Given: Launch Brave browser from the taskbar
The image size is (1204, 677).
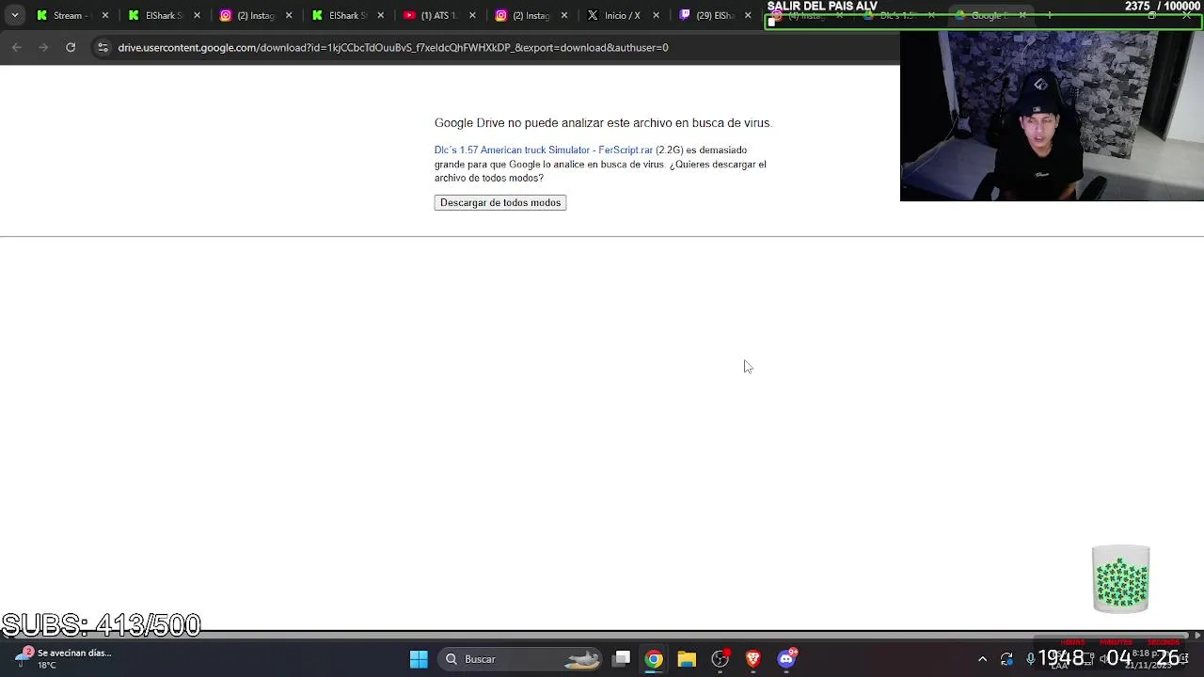Looking at the screenshot, I should (752, 659).
